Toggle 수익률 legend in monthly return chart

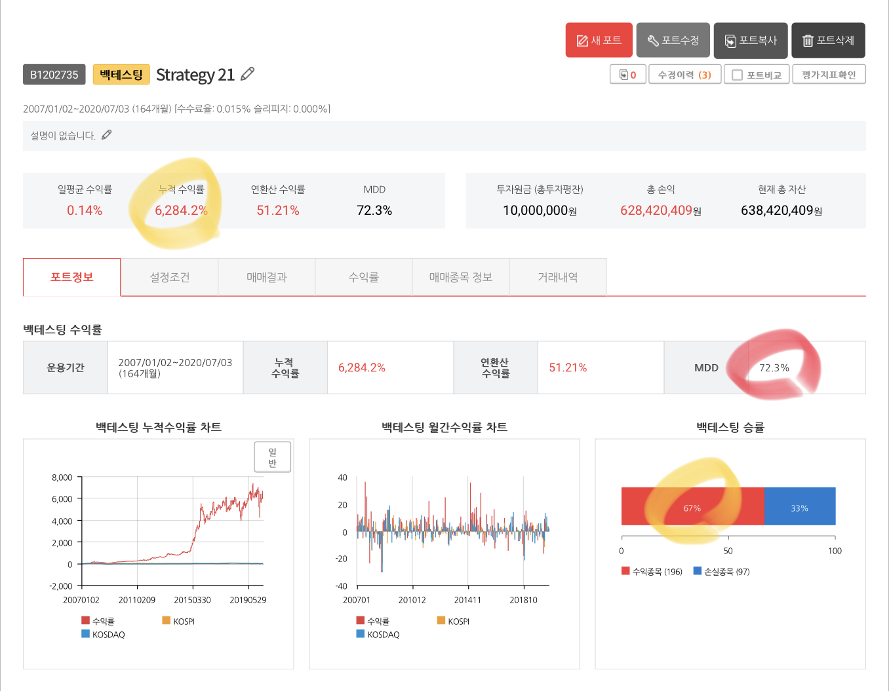372,621
